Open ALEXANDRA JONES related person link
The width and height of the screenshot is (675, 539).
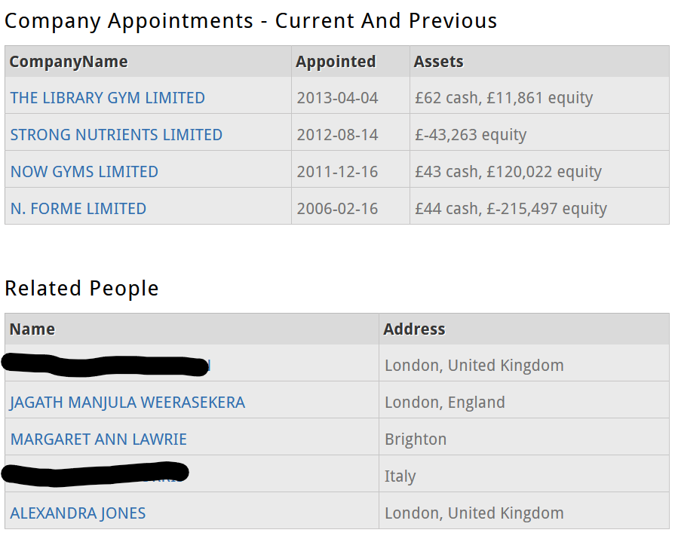[x=78, y=513]
